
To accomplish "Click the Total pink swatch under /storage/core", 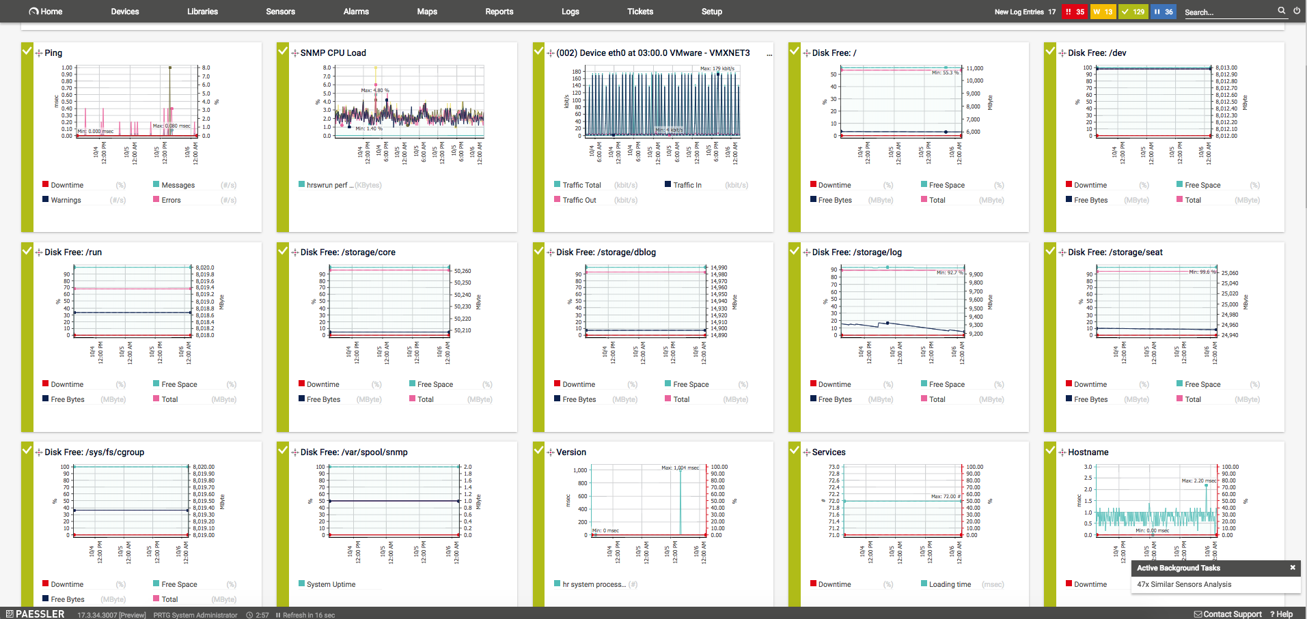I will pos(412,399).
